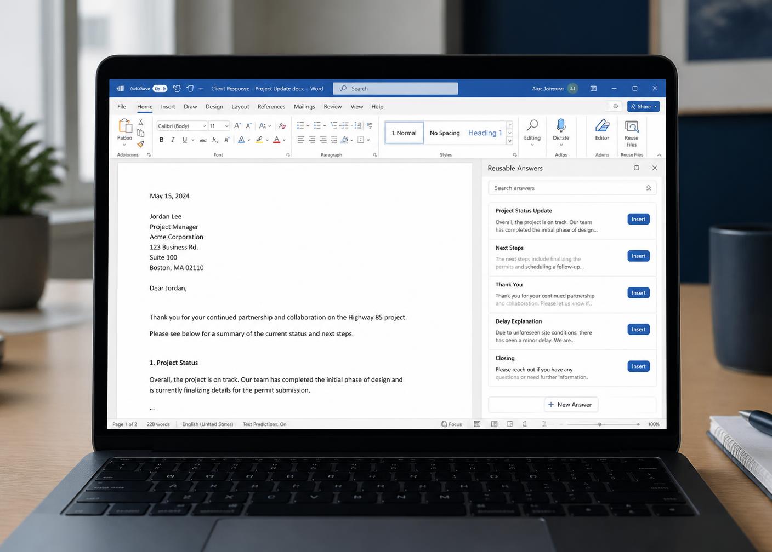Click the Search answers input field
Image resolution: width=772 pixels, height=552 pixels.
[572, 188]
